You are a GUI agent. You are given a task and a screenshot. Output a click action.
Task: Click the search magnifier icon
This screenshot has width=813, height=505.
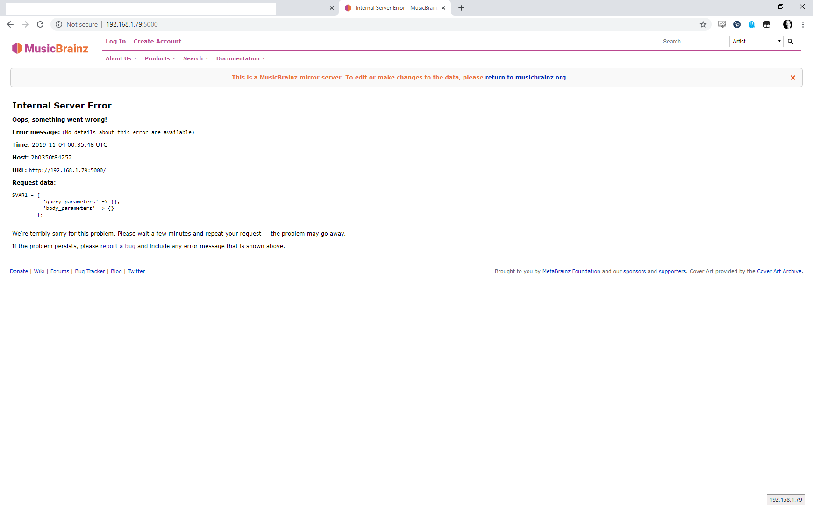coord(790,41)
